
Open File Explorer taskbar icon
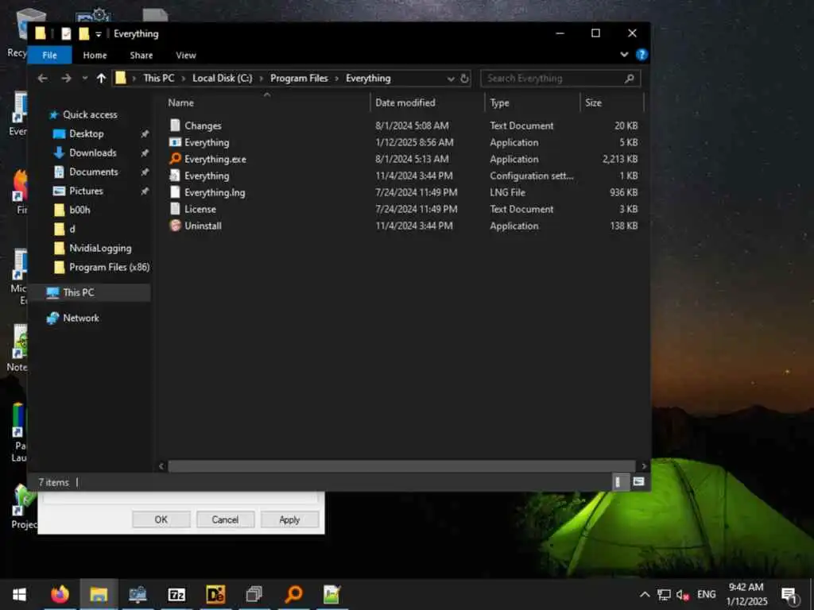[99, 594]
